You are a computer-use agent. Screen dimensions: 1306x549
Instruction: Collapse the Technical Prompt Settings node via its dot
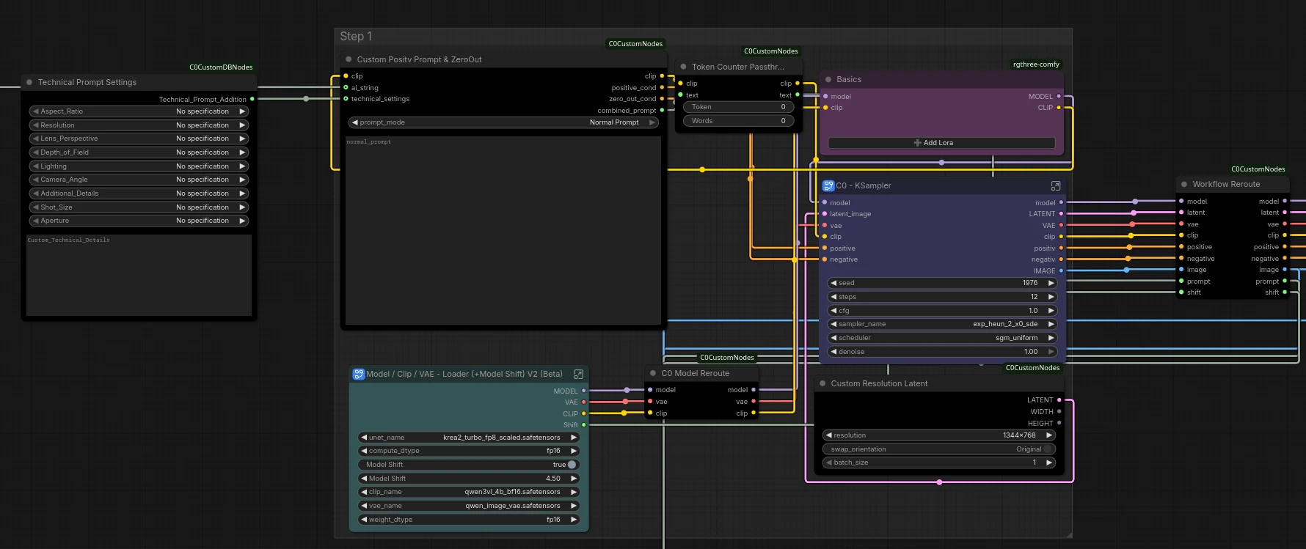click(x=29, y=82)
